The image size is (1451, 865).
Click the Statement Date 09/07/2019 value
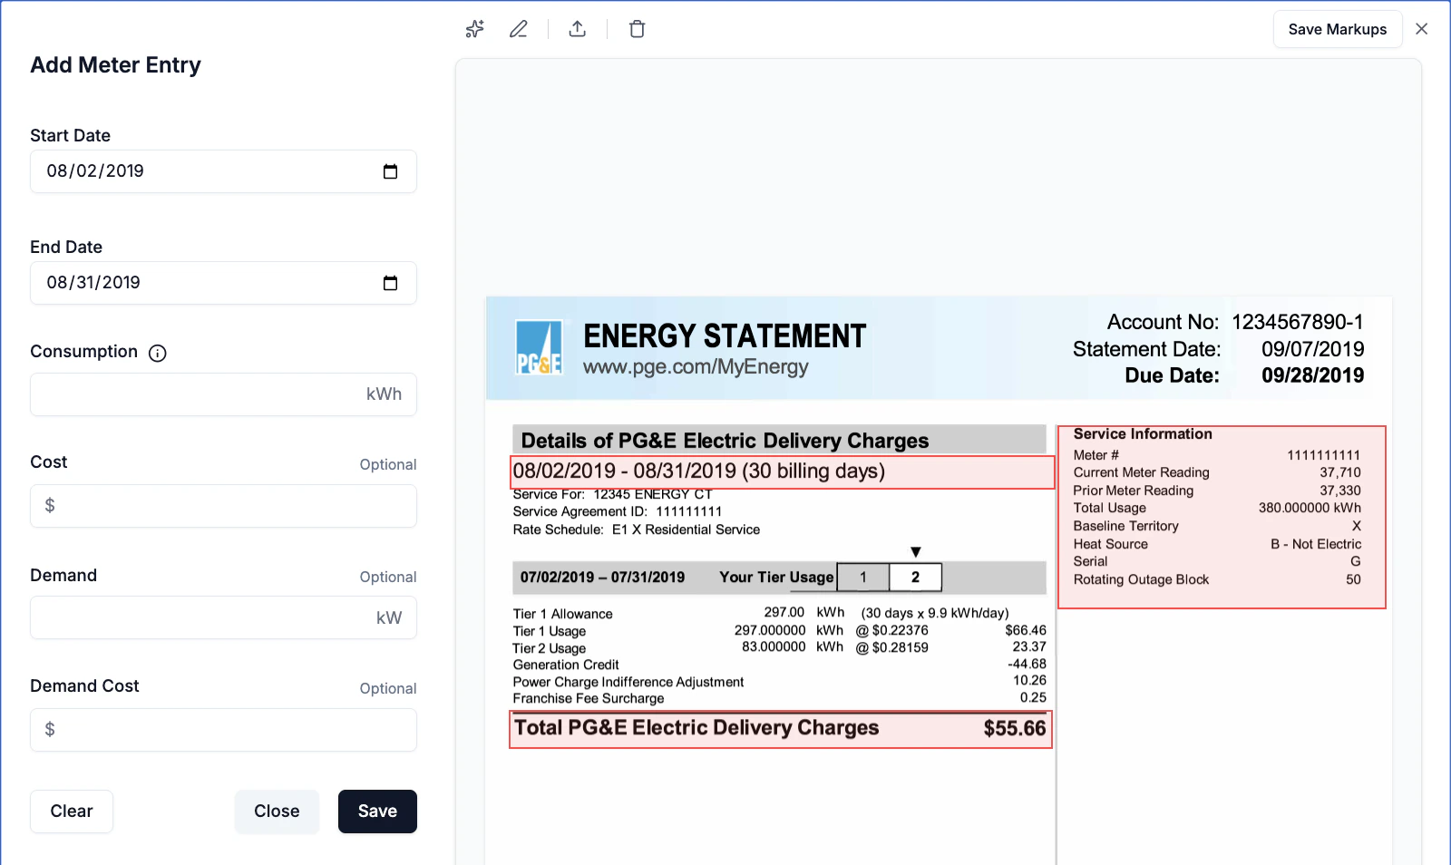(x=1313, y=349)
